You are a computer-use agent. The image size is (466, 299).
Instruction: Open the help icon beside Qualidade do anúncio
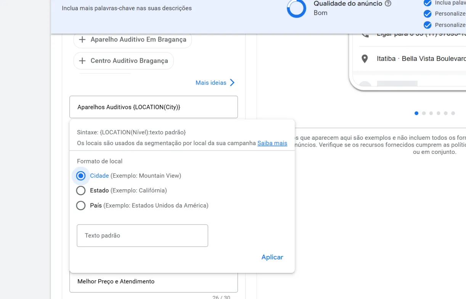coord(388,4)
